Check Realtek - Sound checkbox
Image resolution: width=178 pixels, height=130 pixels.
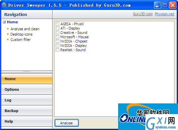(57, 50)
